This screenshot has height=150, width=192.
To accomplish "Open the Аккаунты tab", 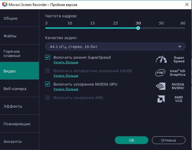I will (19, 141).
